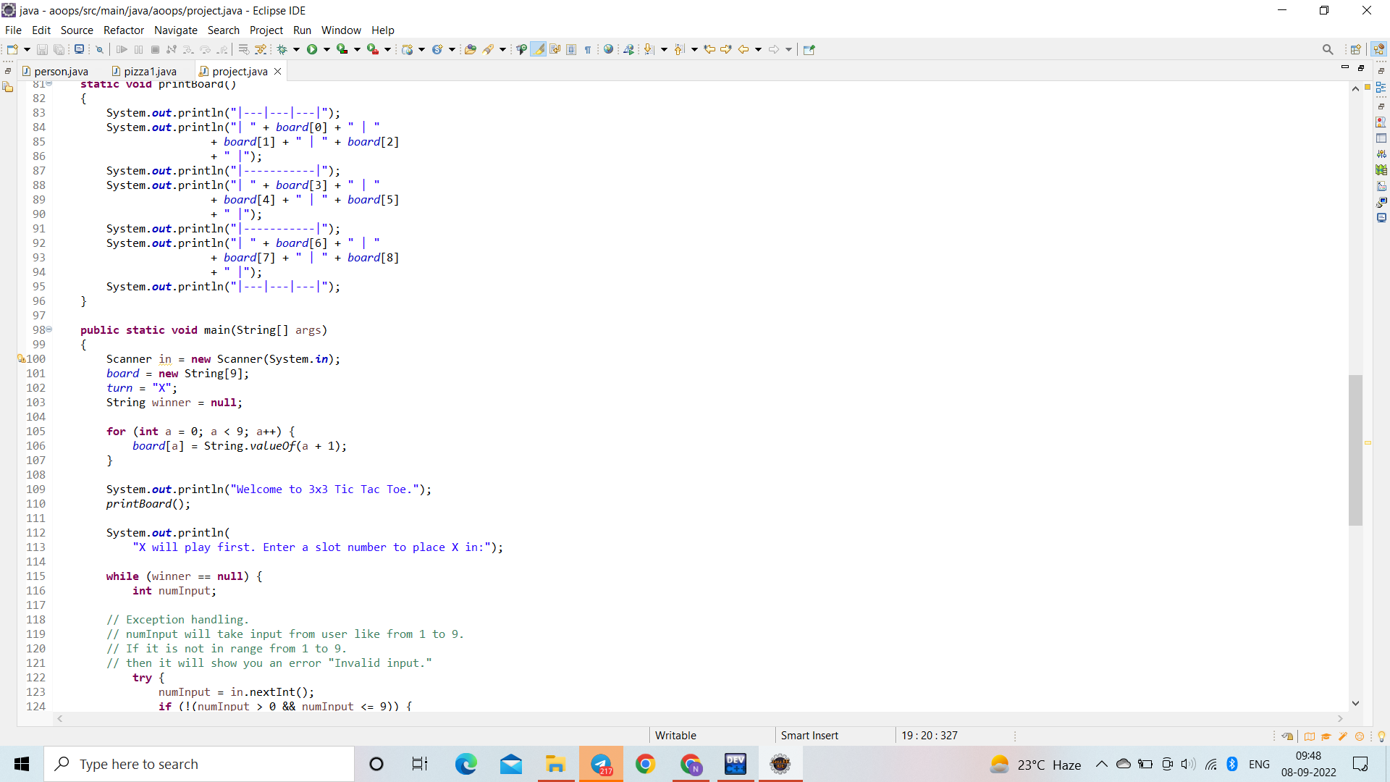Open the Refactor menu
Image resolution: width=1390 pixels, height=782 pixels.
(x=124, y=30)
